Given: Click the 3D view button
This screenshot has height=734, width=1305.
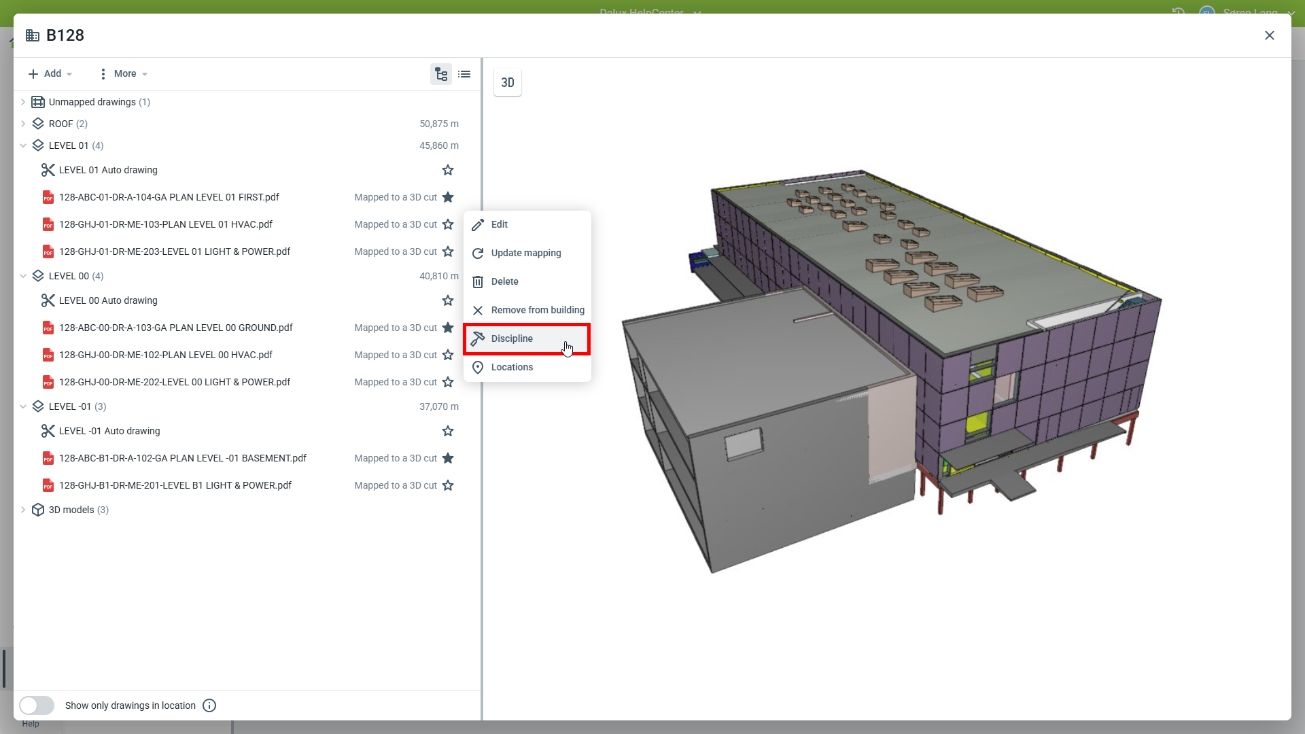Looking at the screenshot, I should (x=508, y=82).
